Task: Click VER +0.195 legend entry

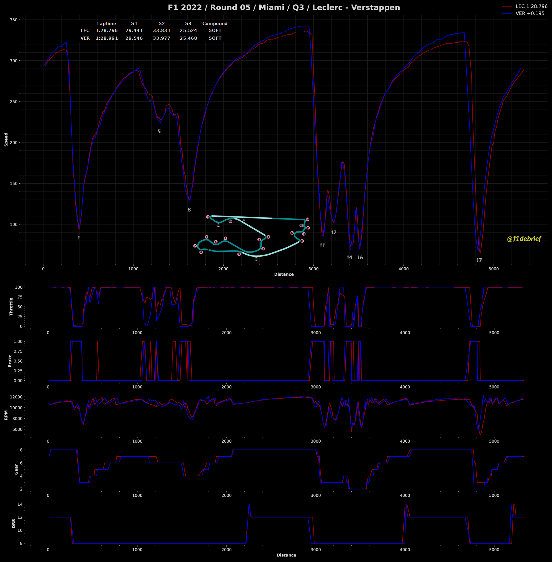Action: pyautogui.click(x=530, y=13)
